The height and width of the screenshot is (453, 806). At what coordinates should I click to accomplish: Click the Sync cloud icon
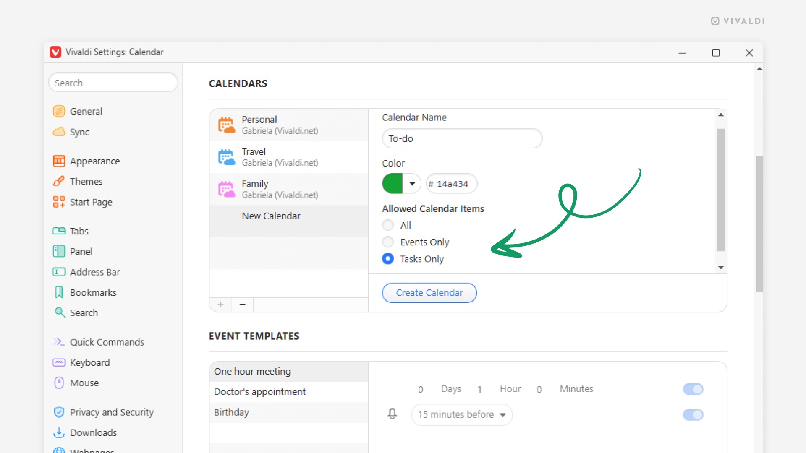point(59,132)
